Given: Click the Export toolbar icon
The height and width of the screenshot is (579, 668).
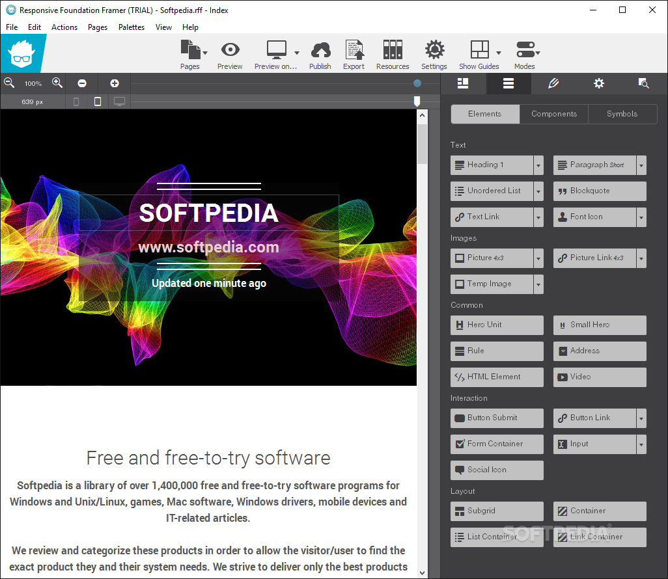Looking at the screenshot, I should point(354,50).
